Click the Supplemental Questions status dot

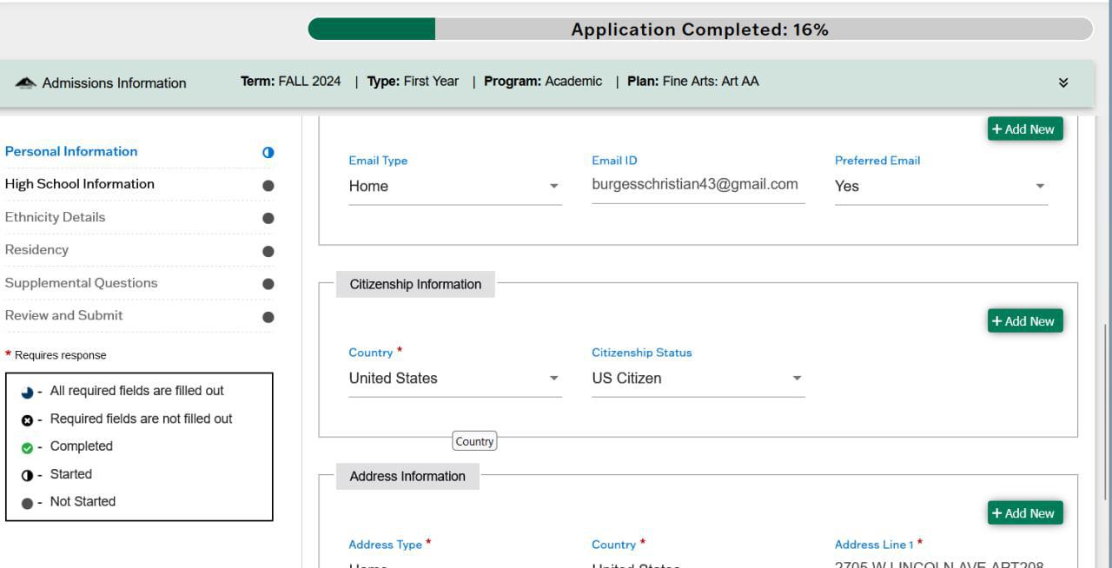coord(268,284)
